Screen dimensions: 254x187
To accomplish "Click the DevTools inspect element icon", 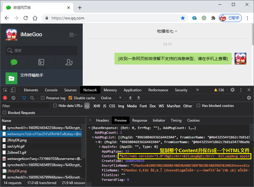I will pos(5,90).
